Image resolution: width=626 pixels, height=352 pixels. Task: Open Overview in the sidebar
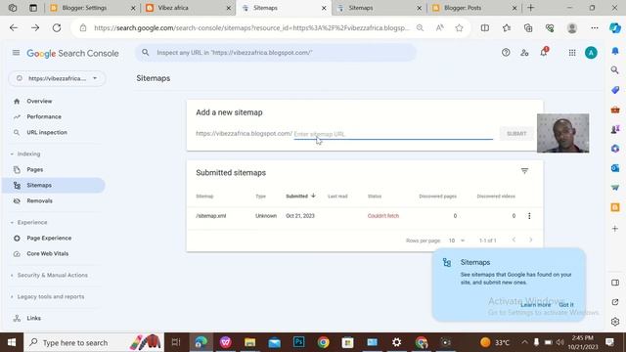pyautogui.click(x=39, y=101)
